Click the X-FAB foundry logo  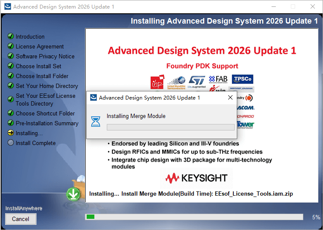click(218, 79)
